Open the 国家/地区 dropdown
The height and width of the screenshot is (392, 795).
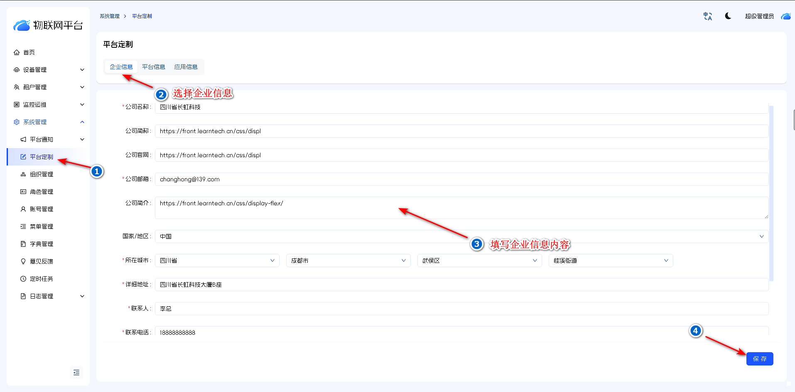point(461,236)
